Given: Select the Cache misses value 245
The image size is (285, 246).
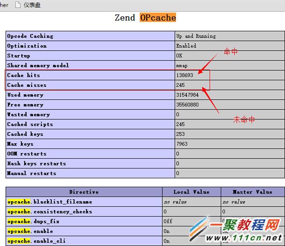Looking at the screenshot, I should tap(180, 85).
